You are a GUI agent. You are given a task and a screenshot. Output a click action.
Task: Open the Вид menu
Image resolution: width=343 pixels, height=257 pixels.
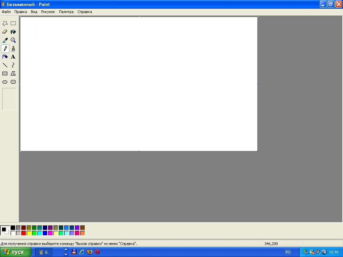tap(34, 12)
